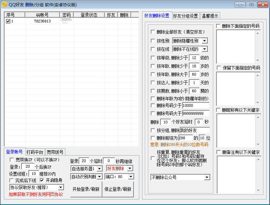The width and height of the screenshot is (270, 205).
Task: Open the 打码平台 tab
Action: click(x=35, y=152)
